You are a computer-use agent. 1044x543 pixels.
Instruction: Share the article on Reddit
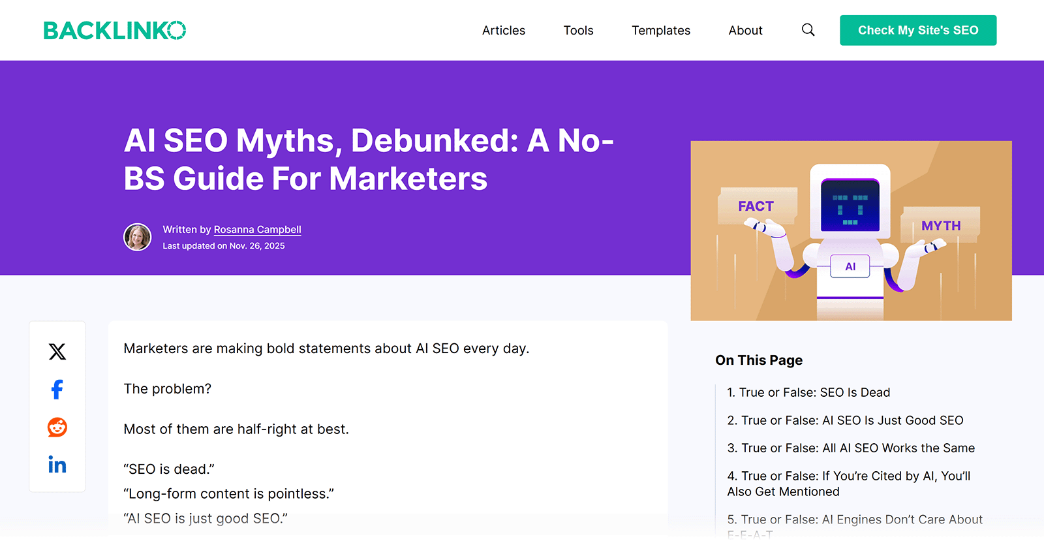[57, 427]
